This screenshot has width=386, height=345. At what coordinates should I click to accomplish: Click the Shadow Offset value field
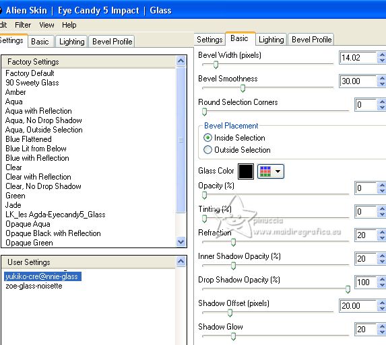[x=358, y=306]
